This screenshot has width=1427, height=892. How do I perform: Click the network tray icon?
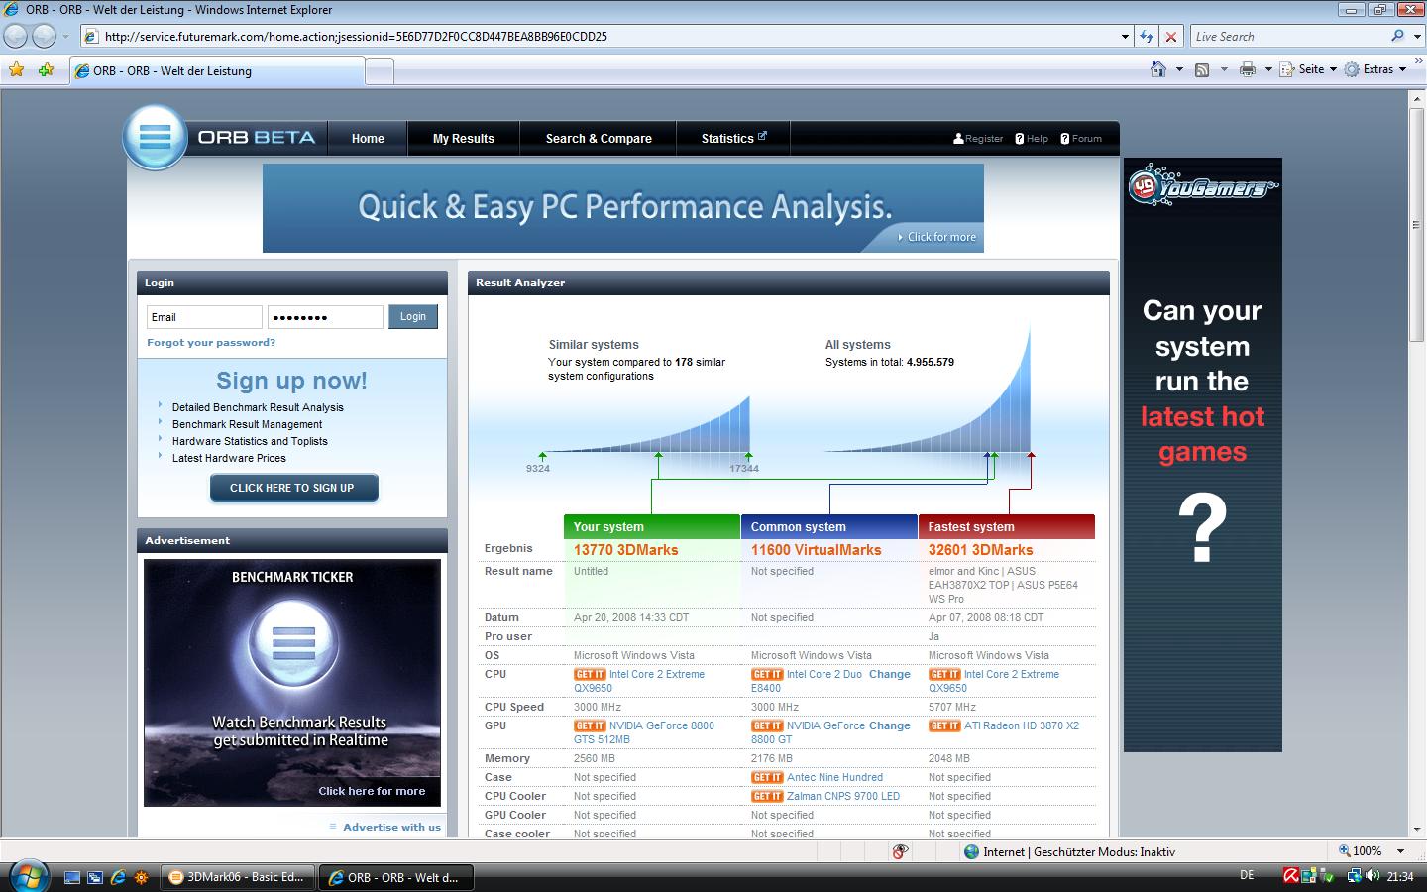(x=1354, y=876)
